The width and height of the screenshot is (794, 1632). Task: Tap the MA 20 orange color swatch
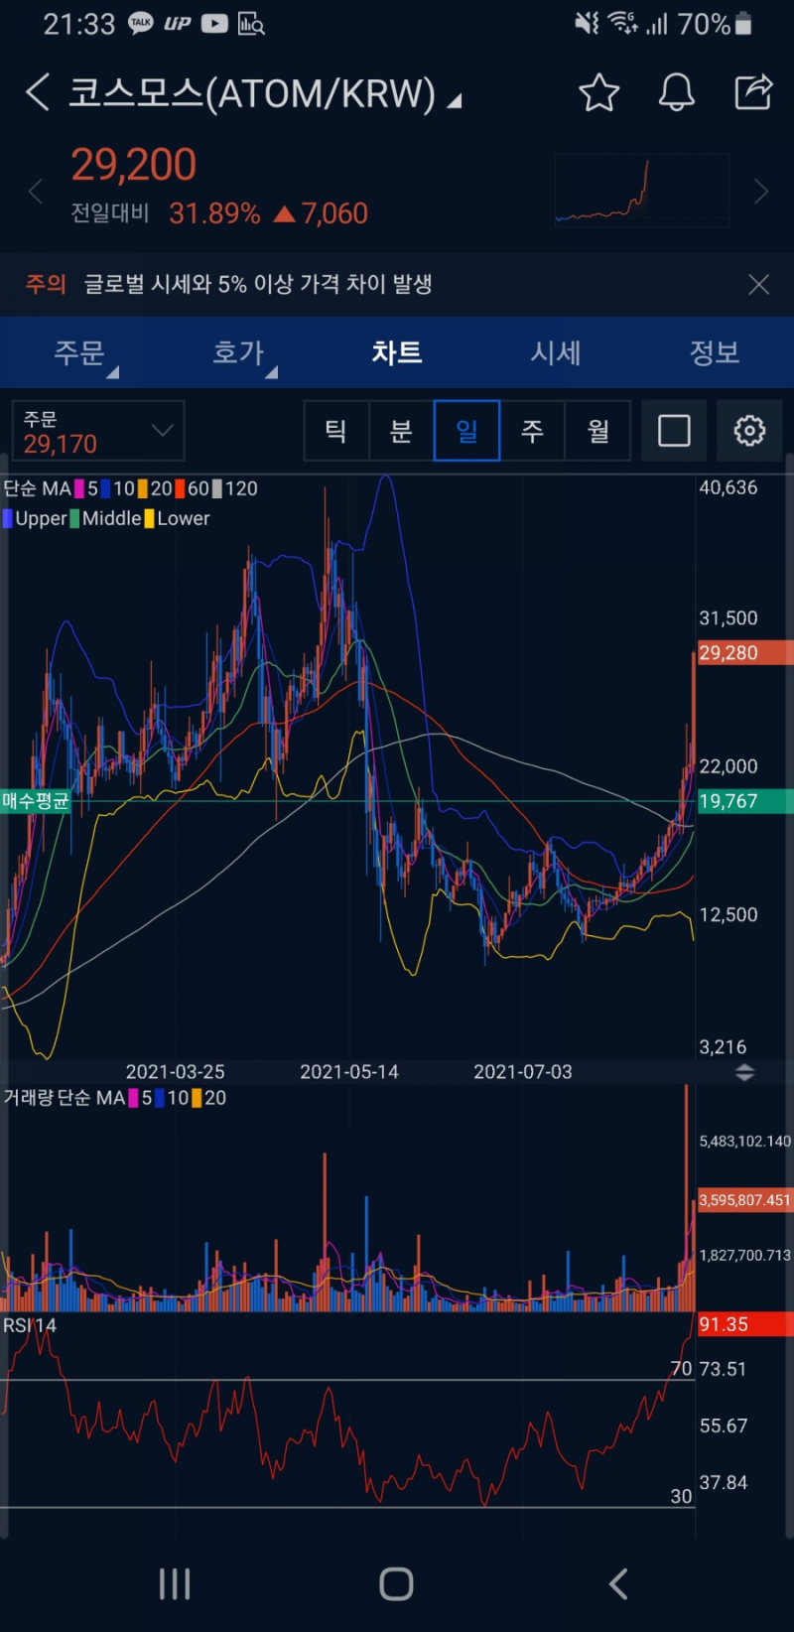coord(142,488)
